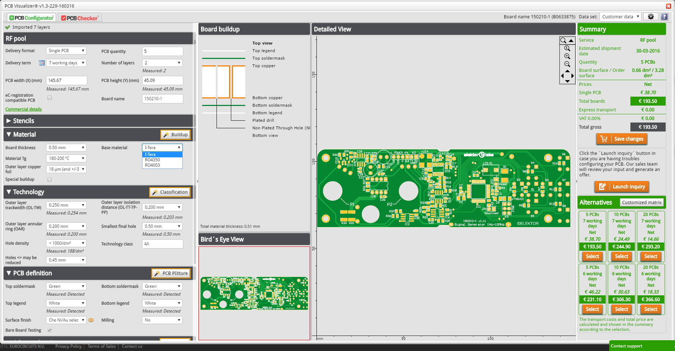
Task: Click the Classification wand icon in Technology section
Action: point(155,192)
